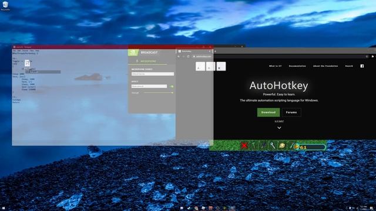Adjust the Strength slider in NVIDIA Broadcast

[158, 93]
